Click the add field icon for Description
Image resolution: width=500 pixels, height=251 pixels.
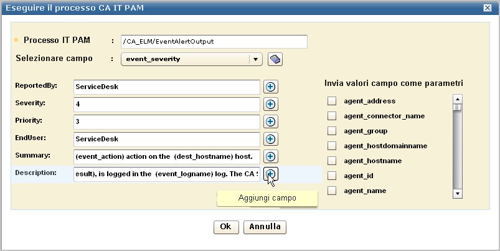270,174
